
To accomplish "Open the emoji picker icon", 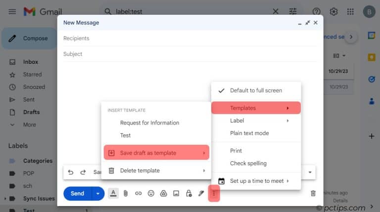I will (x=151, y=193).
